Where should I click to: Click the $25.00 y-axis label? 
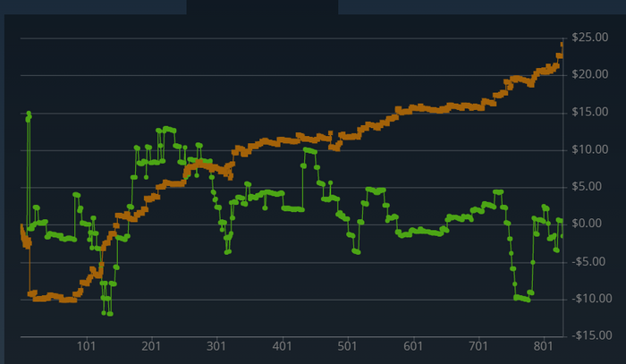[x=589, y=38]
